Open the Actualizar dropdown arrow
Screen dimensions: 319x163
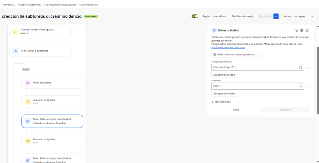[276, 16]
